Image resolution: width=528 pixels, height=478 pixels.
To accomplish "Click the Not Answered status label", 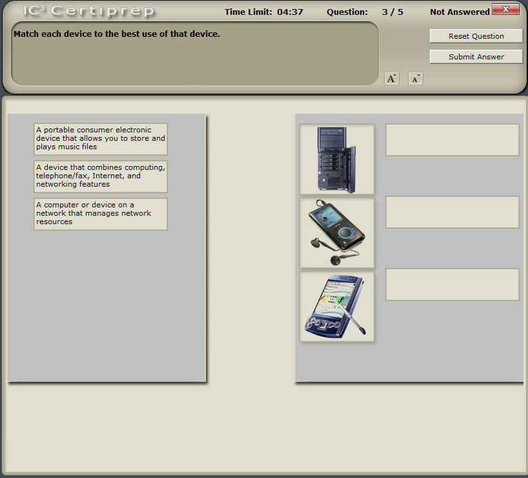I will coord(460,11).
